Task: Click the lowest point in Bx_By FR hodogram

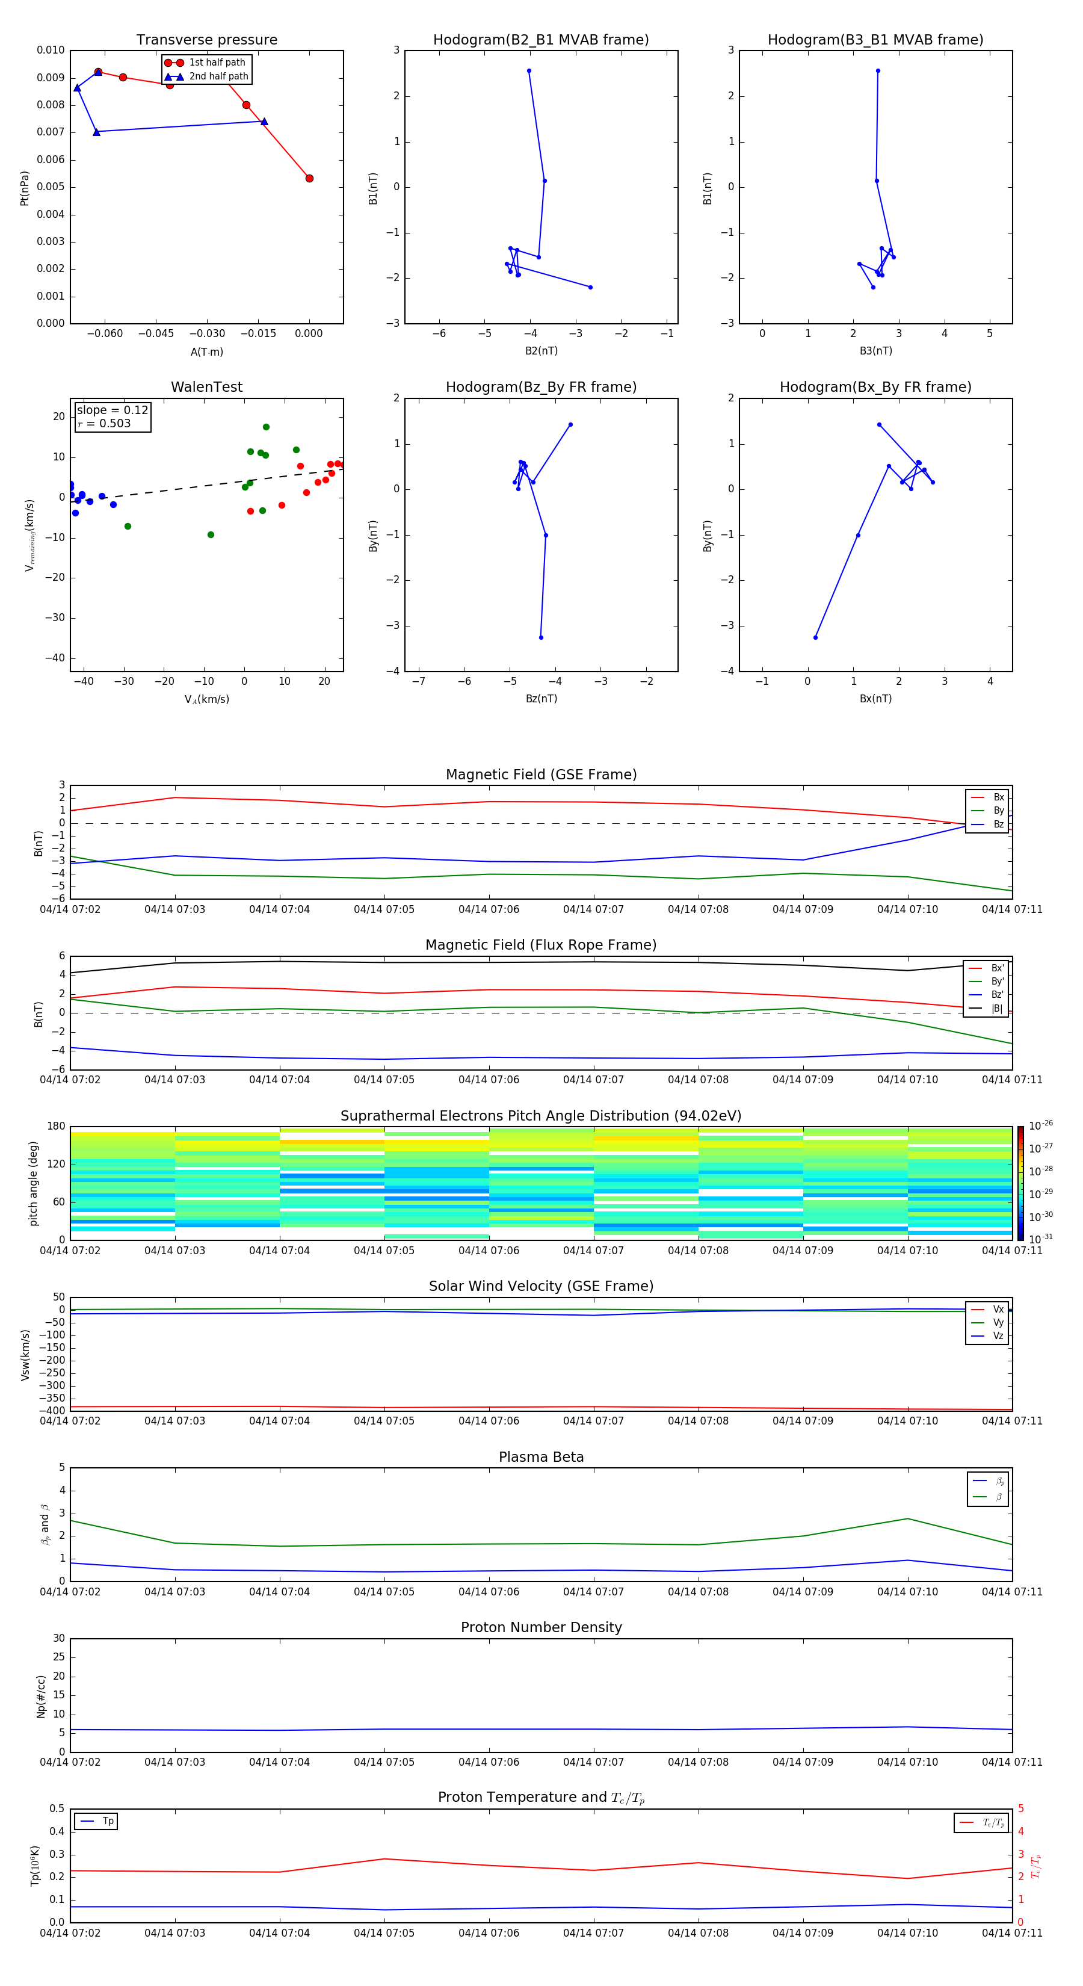Action: pos(815,637)
